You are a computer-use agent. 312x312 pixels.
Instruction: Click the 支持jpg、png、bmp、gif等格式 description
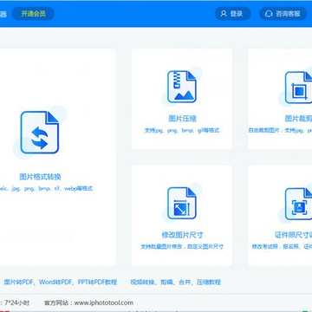coord(182,131)
